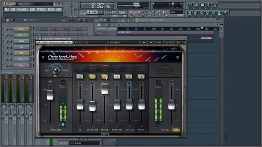Open the mixer OUT routing dropdown
This screenshot has height=147, width=262.
pos(84,143)
